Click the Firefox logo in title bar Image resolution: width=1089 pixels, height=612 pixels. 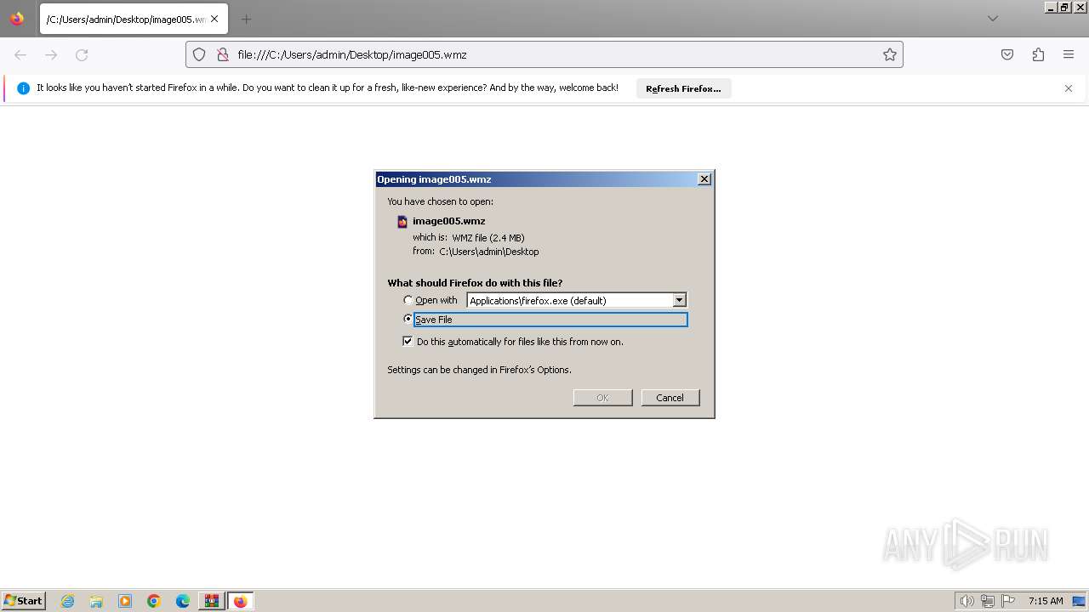coord(17,18)
